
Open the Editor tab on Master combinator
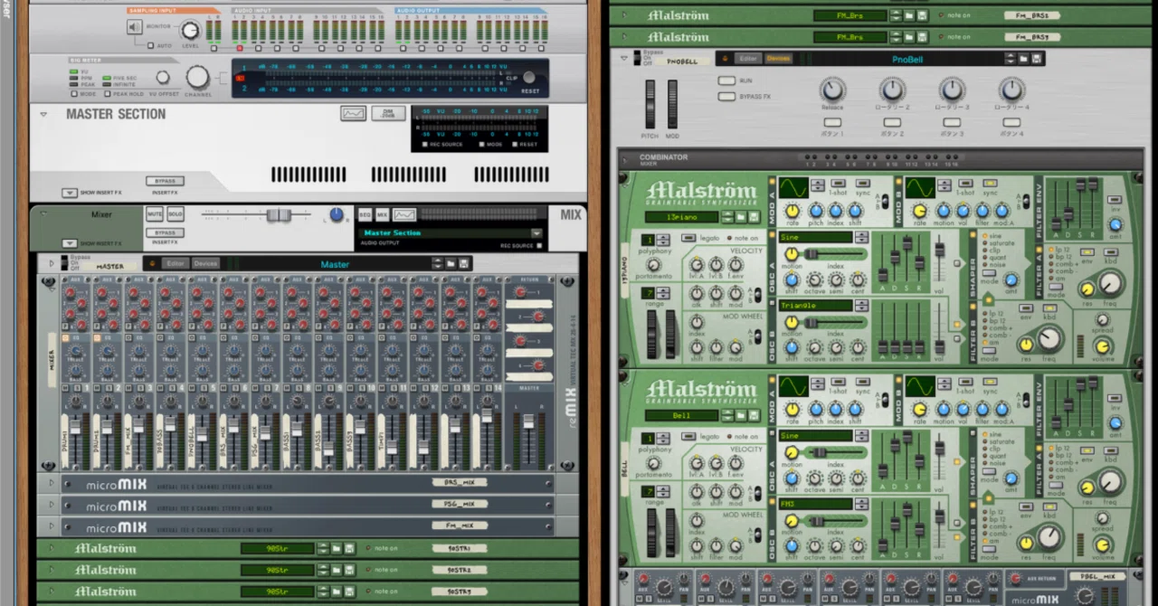(176, 264)
